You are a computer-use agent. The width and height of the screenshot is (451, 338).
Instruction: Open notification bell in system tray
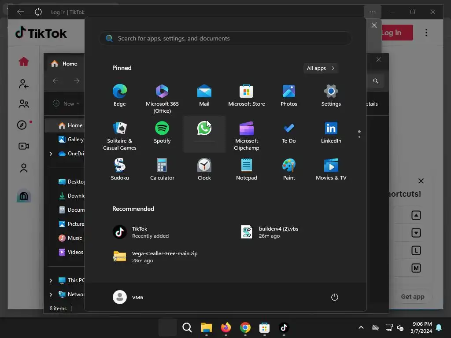439,327
